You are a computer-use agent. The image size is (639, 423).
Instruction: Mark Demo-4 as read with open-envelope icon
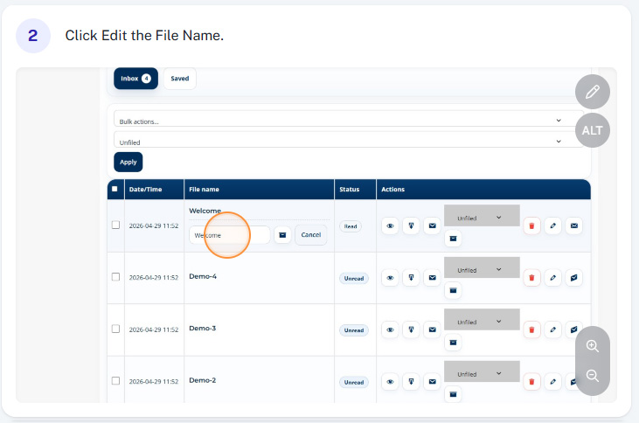(x=574, y=278)
